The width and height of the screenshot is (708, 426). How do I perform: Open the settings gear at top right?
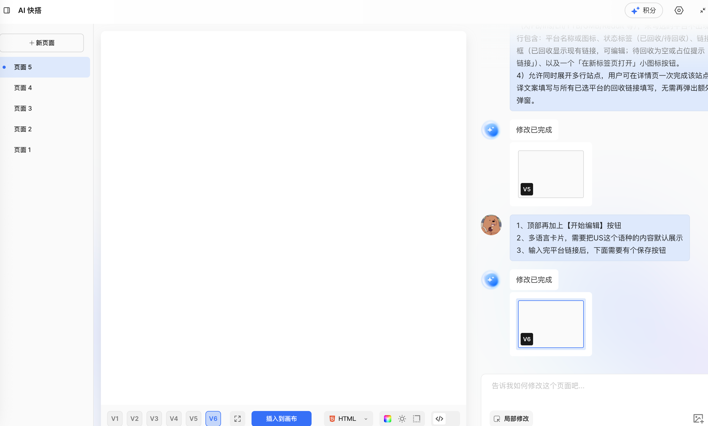point(679,10)
